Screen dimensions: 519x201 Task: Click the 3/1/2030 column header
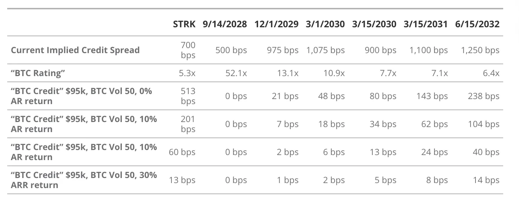click(x=325, y=24)
